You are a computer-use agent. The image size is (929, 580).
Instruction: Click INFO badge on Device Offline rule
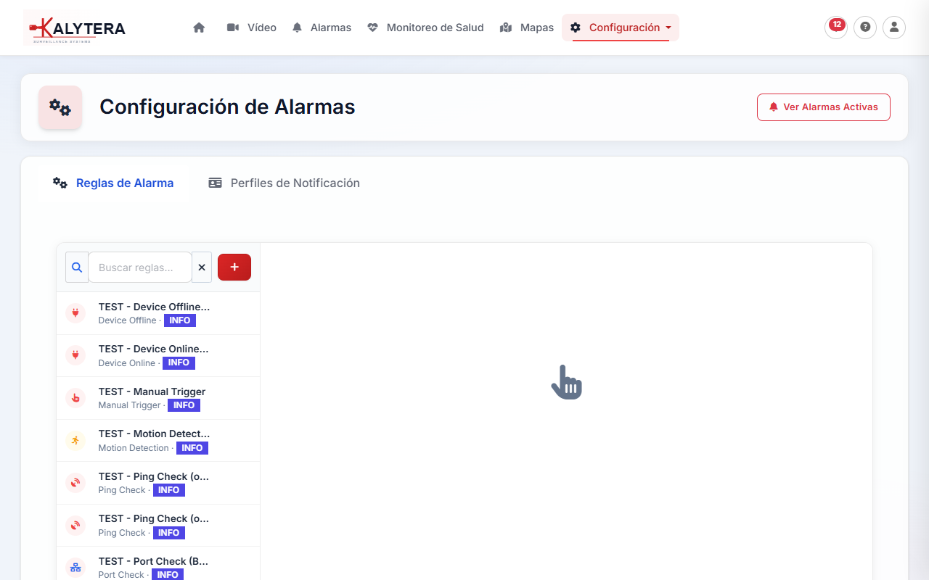coord(180,320)
